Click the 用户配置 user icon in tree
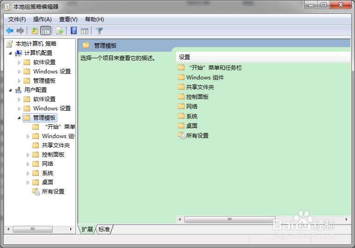The width and height of the screenshot is (355, 248). click(18, 90)
